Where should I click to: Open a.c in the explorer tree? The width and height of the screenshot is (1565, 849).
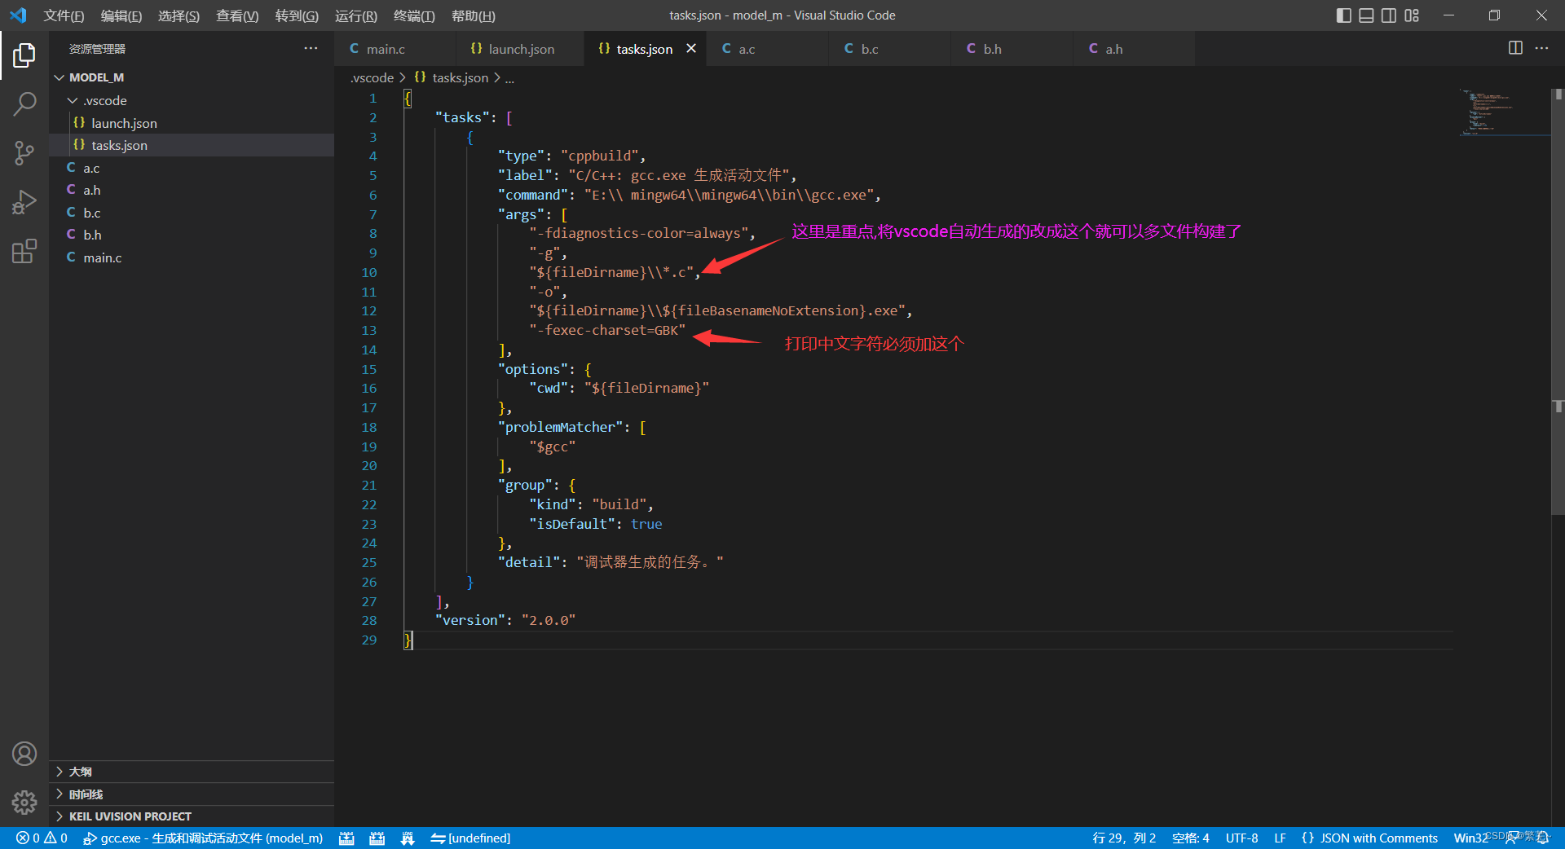(192, 168)
